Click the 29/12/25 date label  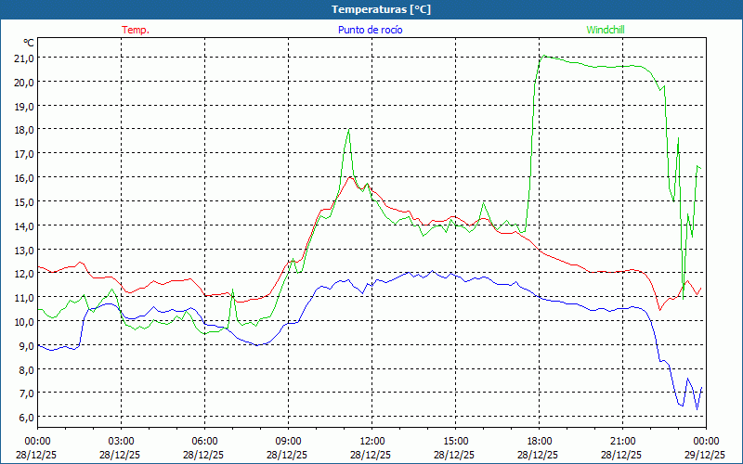tap(706, 455)
